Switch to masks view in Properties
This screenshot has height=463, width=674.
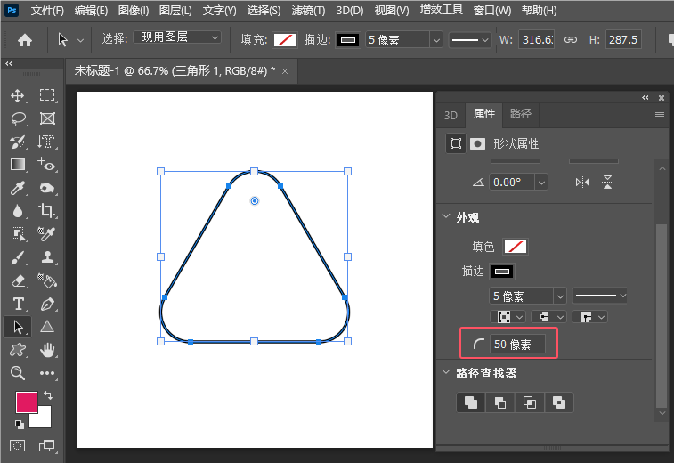(x=477, y=143)
